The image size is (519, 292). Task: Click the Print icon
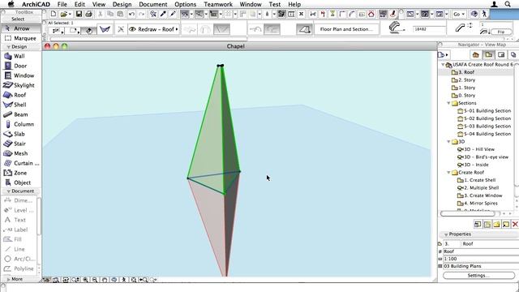(x=88, y=14)
